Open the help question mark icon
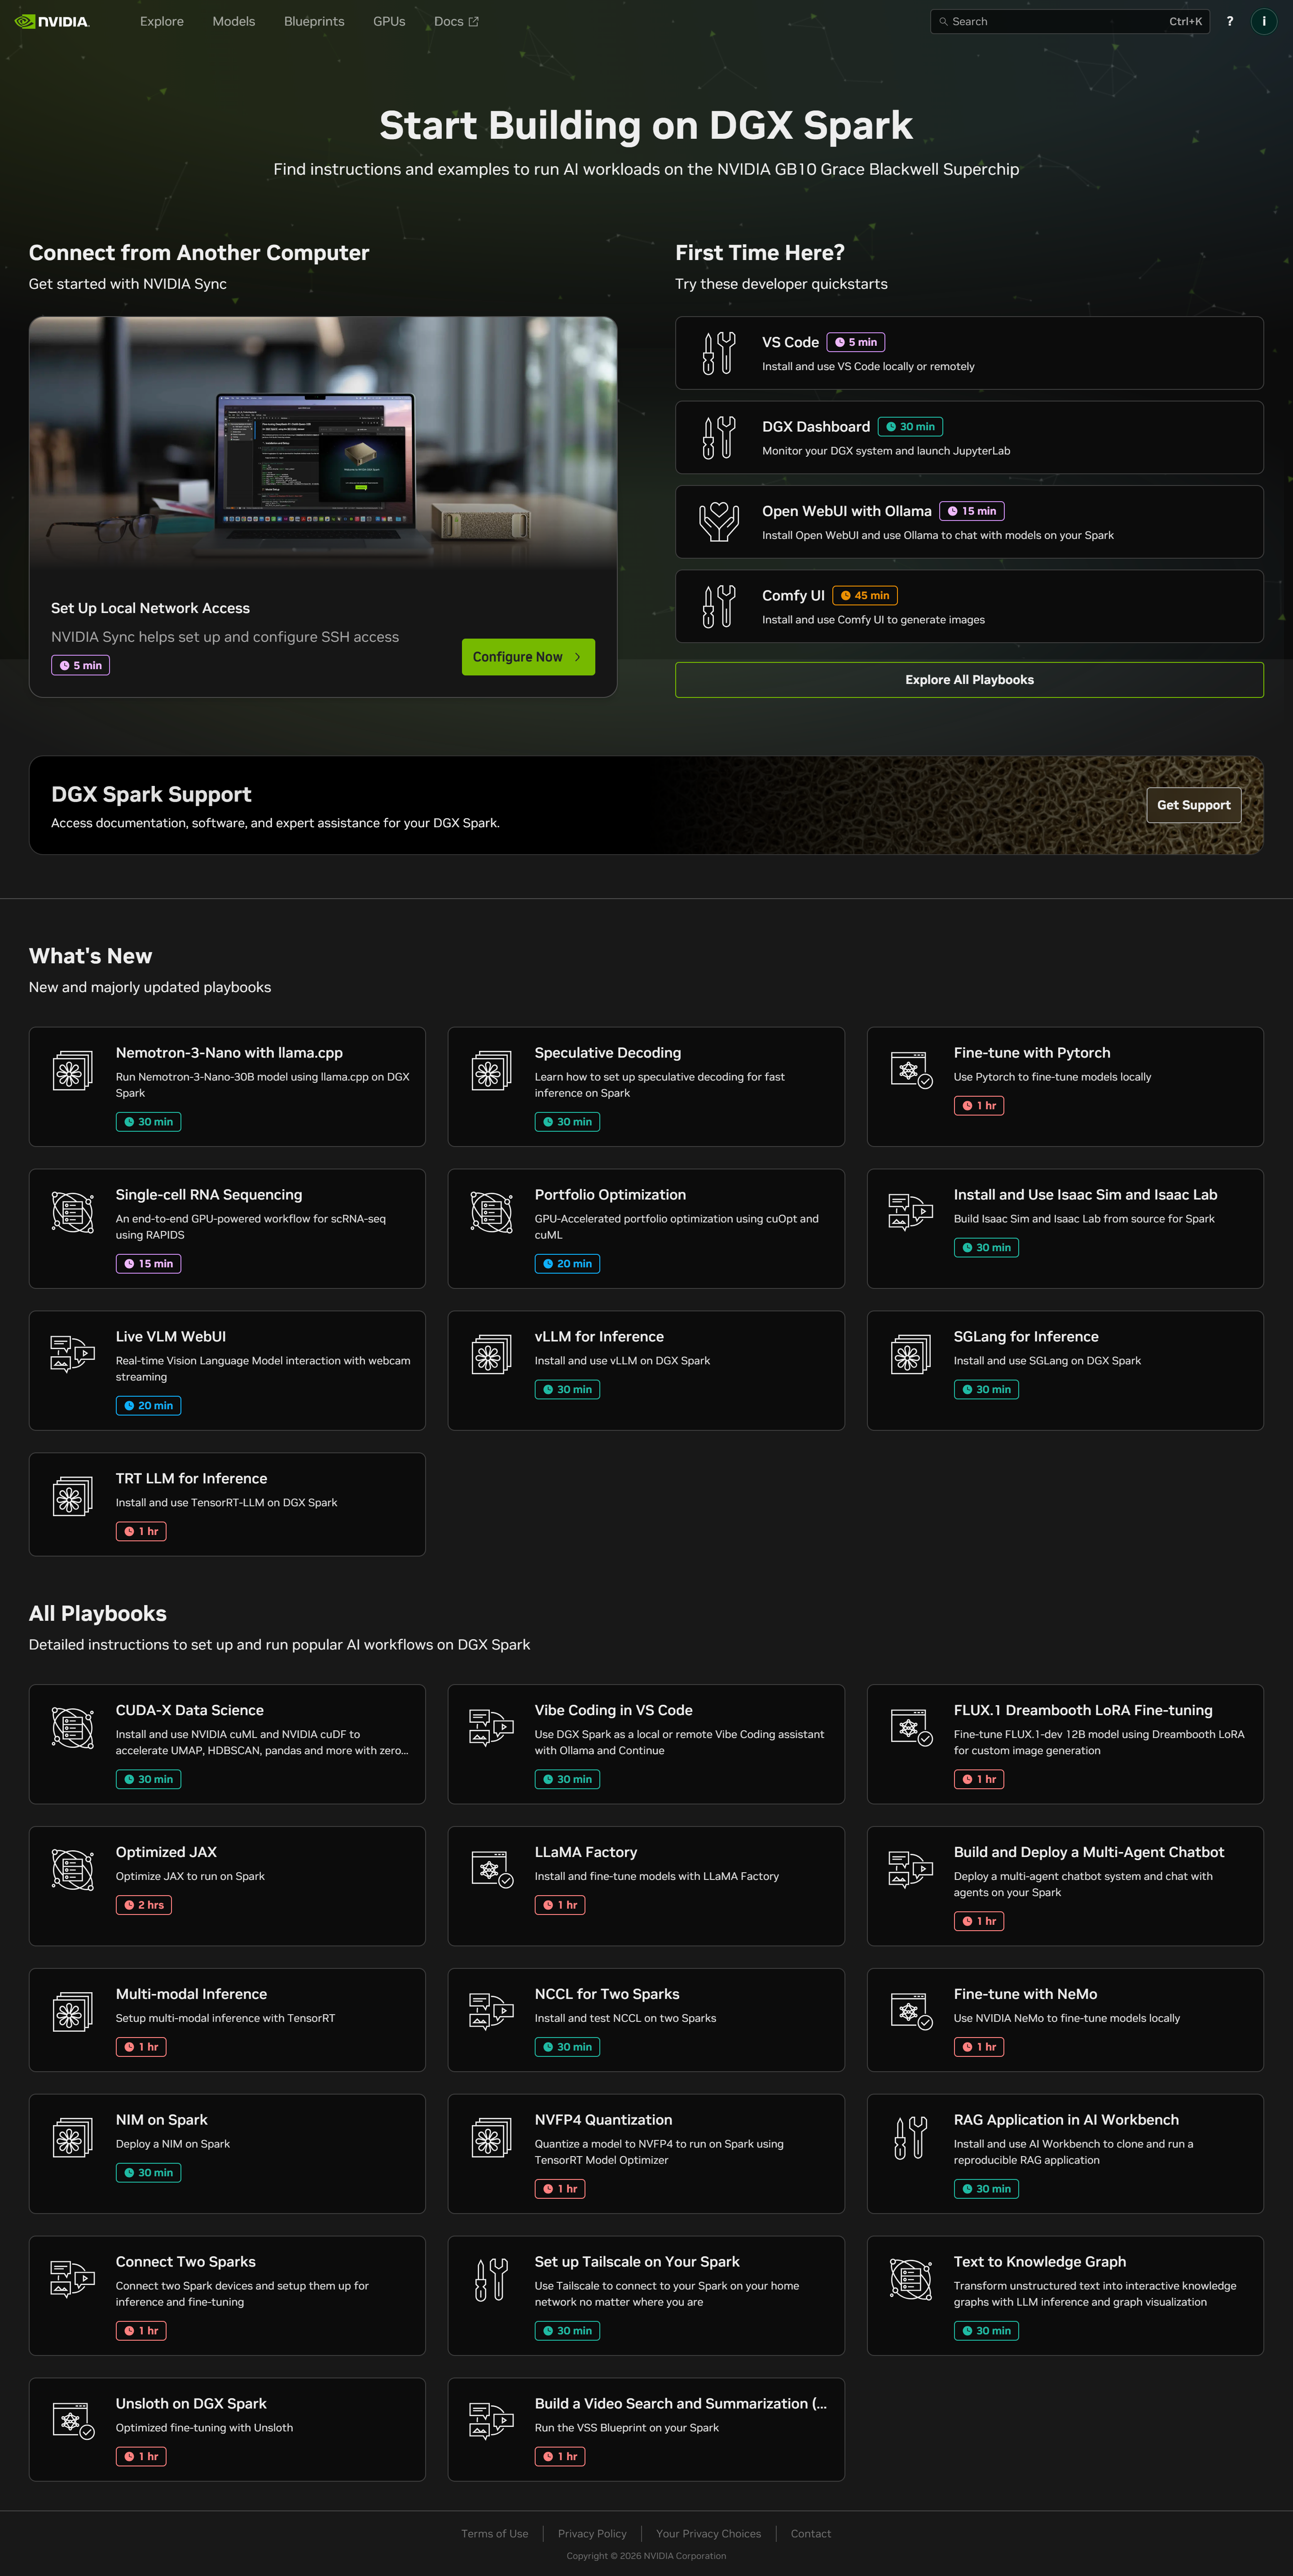The width and height of the screenshot is (1293, 2576). click(1230, 21)
